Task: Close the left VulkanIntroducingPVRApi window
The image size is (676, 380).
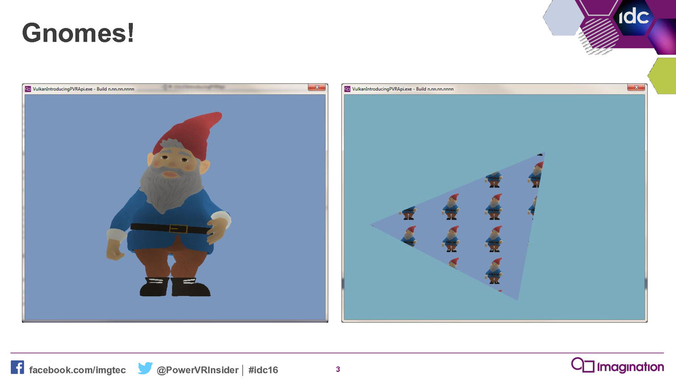Action: point(317,88)
